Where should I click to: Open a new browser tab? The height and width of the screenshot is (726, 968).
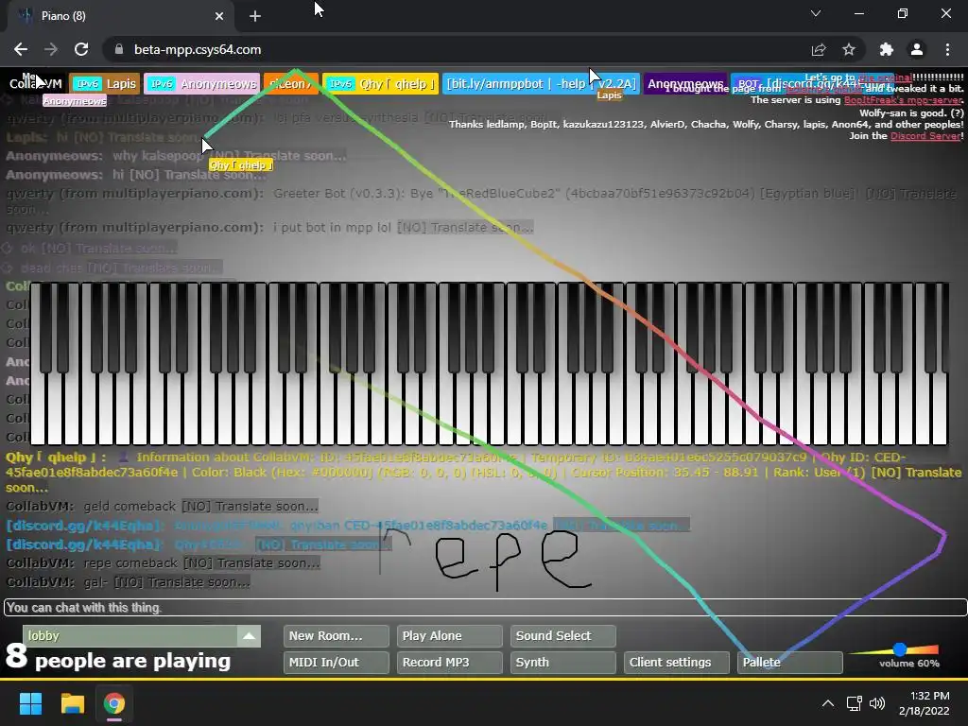tap(255, 16)
